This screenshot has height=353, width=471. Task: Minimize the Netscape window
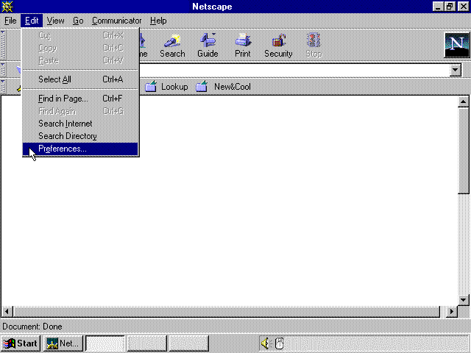point(438,7)
